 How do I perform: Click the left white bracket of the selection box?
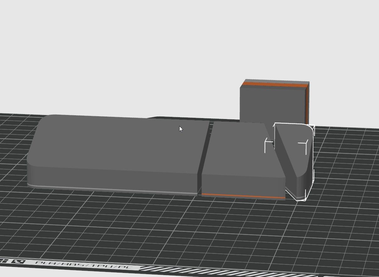[269, 145]
